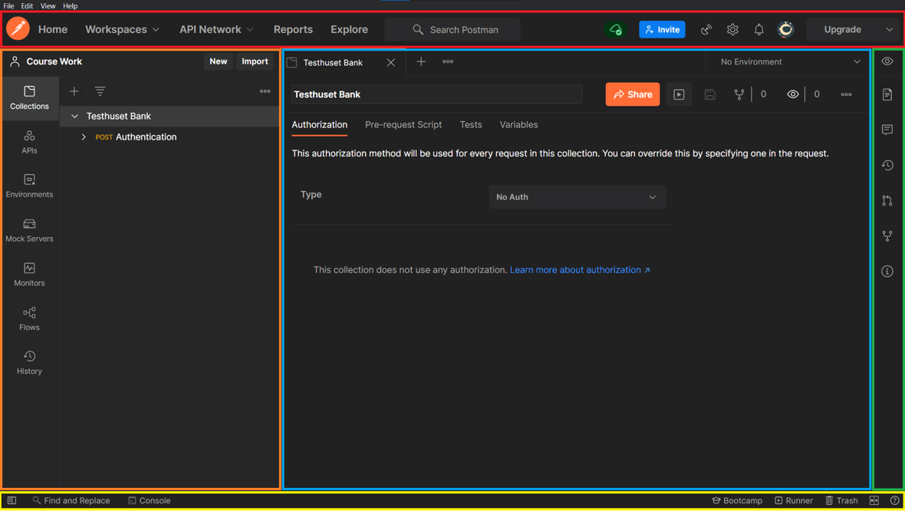Open comments icon in right sidebar

click(887, 130)
